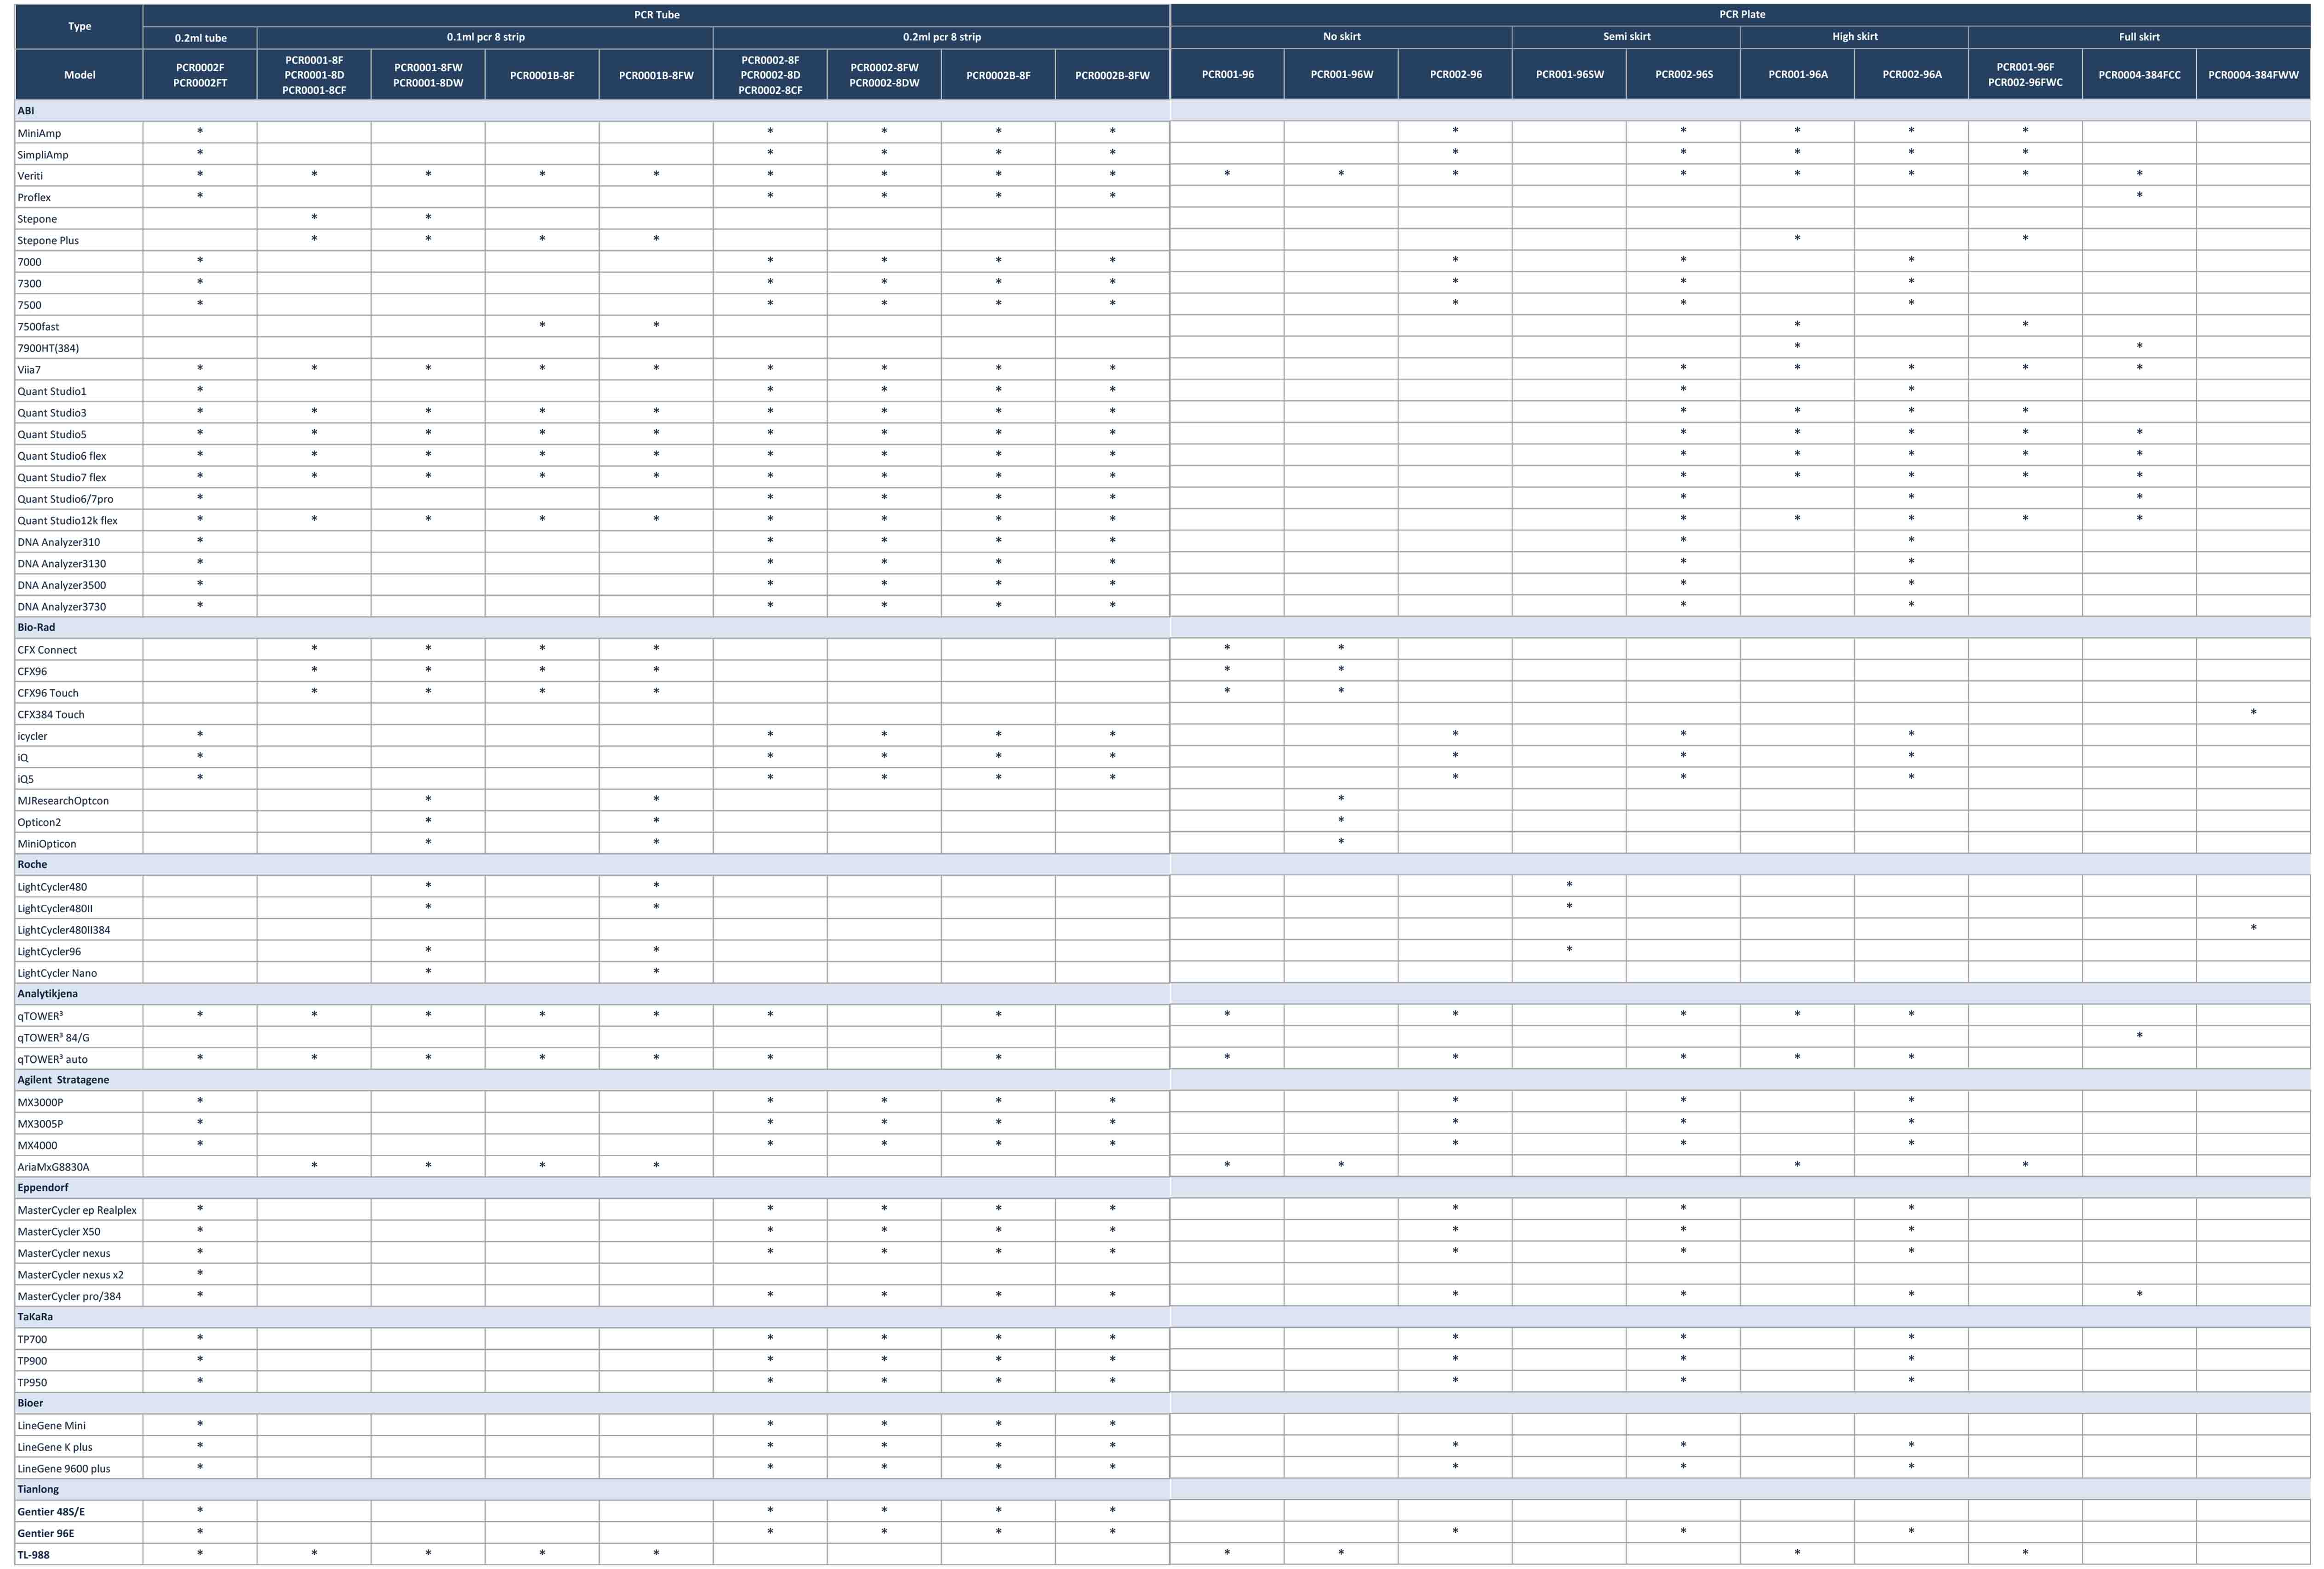Screen dimensions: 2324x1569
Task: Select the AriaMxG8830A row label
Action: click(53, 1167)
